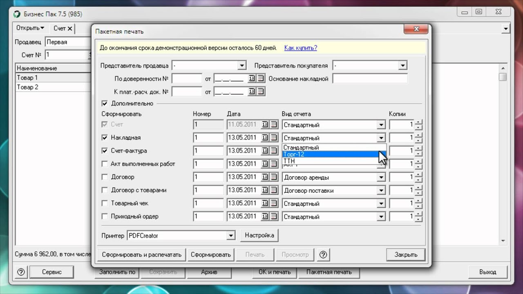Image resolution: width=523 pixels, height=294 pixels.
Task: Open the calendar grid icon in Товарный чек row
Action: point(273,203)
